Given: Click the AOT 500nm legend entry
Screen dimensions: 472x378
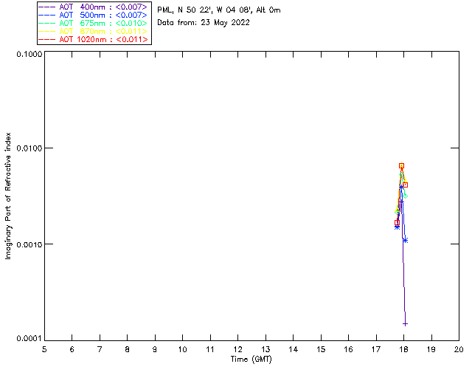Looking at the screenshot, I should [x=93, y=15].
